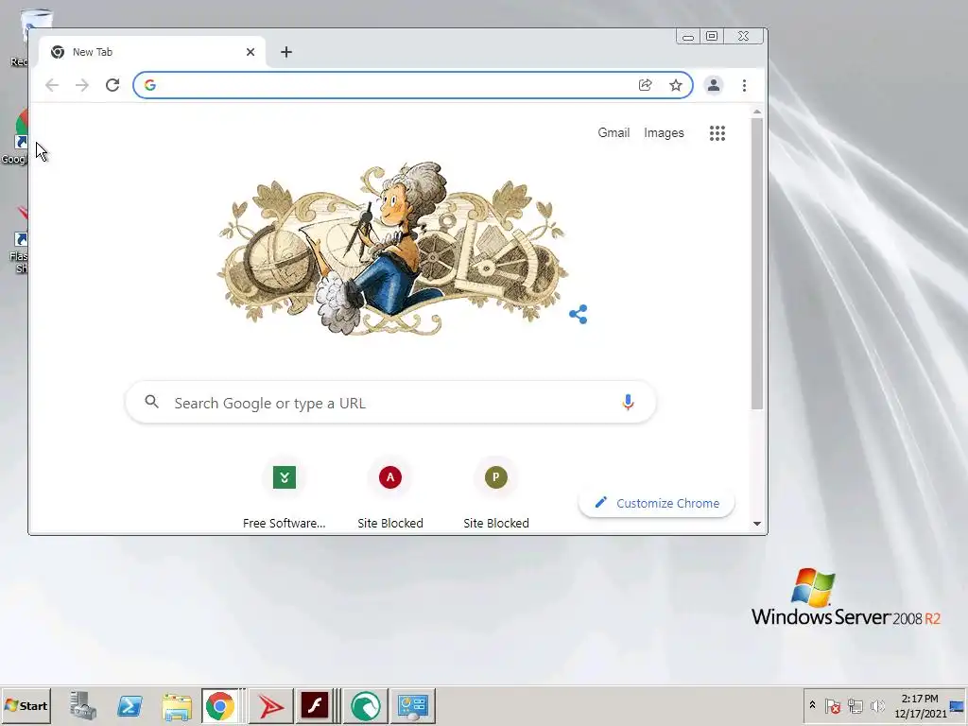This screenshot has width=968, height=726.
Task: Share this page icon in address bar
Action: tap(645, 85)
